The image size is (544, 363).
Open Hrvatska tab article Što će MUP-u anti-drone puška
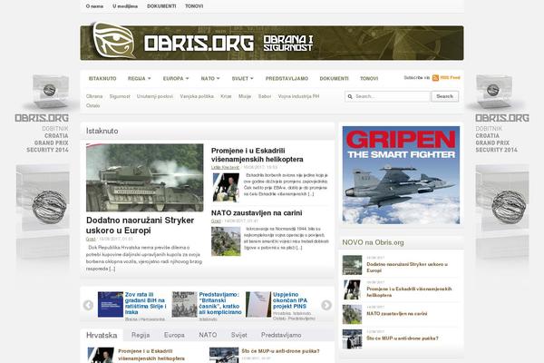click(x=281, y=351)
